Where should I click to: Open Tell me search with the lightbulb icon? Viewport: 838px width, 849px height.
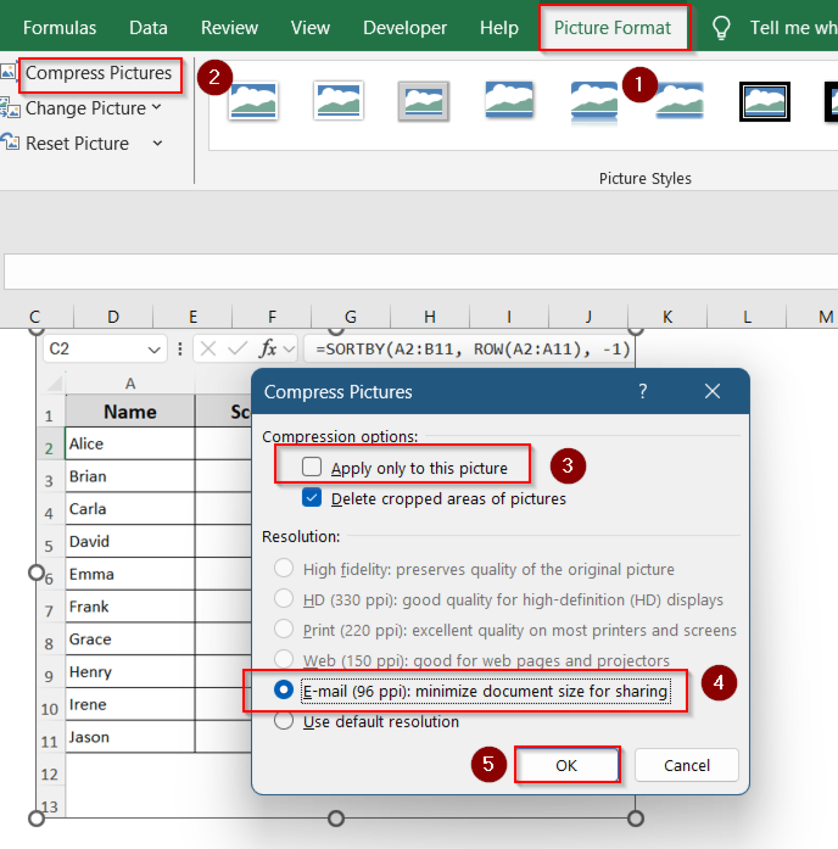point(721,26)
